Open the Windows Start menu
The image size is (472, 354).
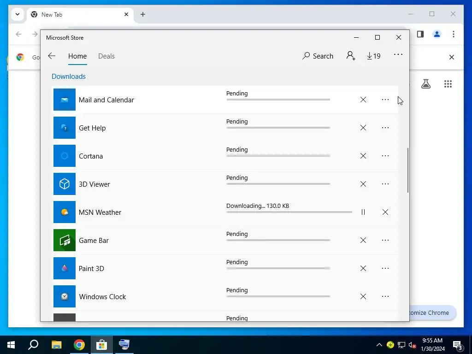(11, 345)
